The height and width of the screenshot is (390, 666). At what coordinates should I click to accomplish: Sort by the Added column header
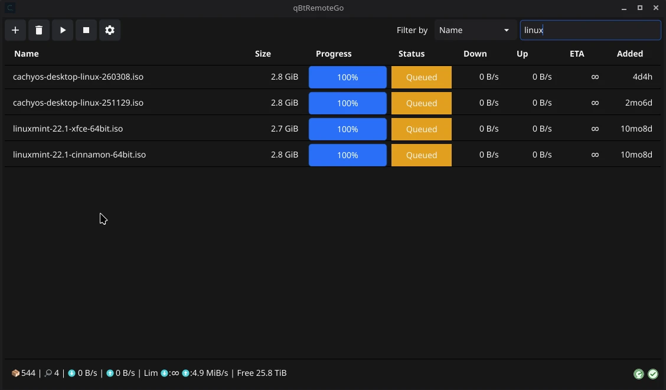(630, 54)
